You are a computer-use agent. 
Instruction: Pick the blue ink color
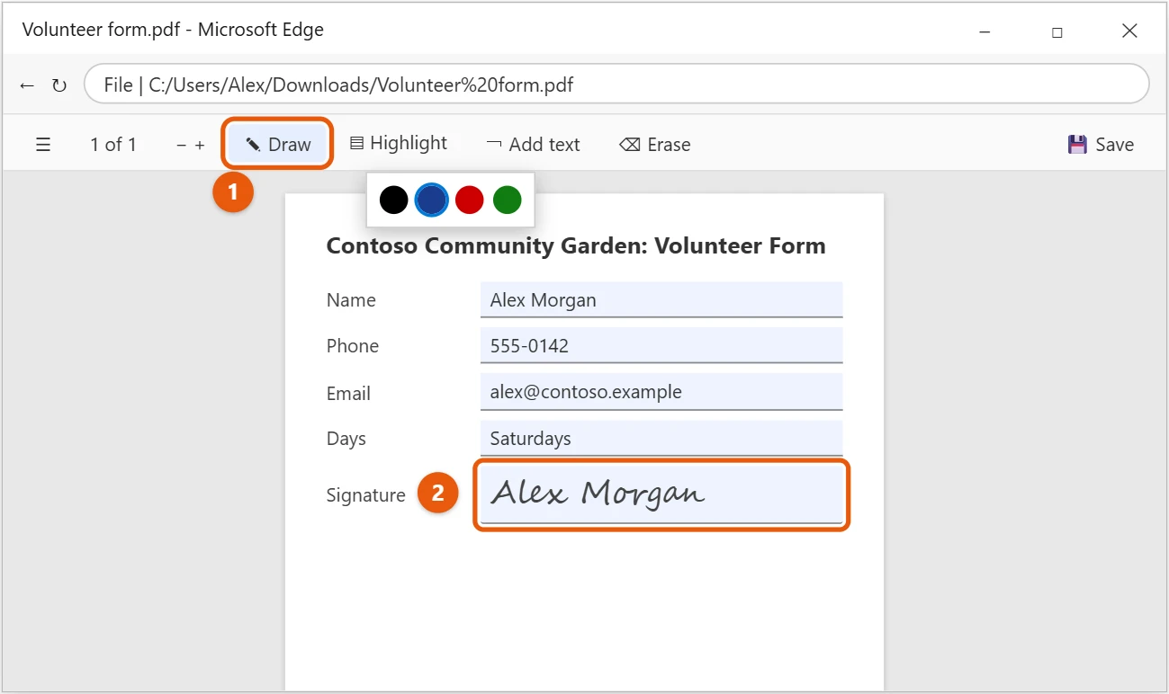click(432, 200)
